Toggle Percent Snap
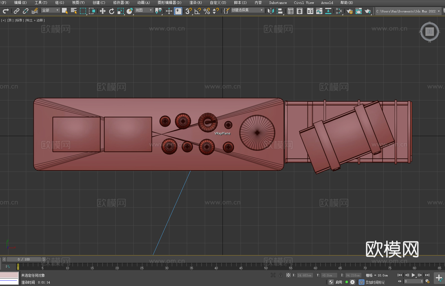 (x=207, y=11)
